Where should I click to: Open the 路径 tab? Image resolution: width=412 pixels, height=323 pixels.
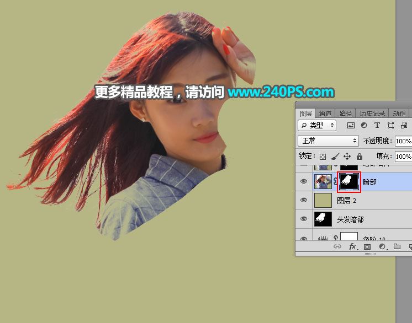[345, 114]
